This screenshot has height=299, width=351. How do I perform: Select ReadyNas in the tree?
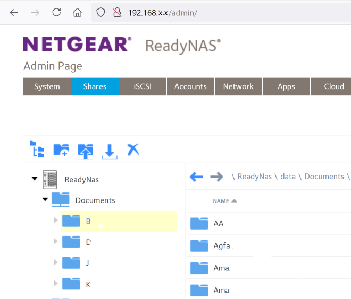(82, 180)
